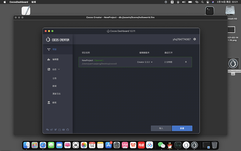Open Photos from the dock

pyautogui.click(x=84, y=145)
